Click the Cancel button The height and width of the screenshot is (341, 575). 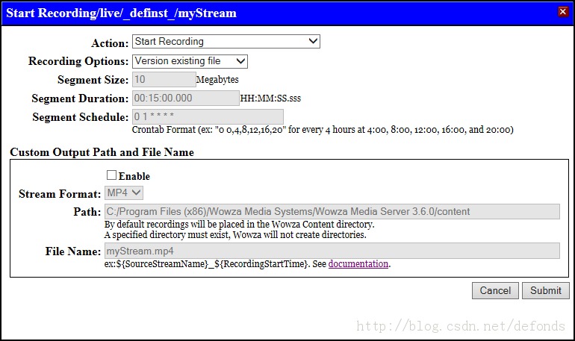point(495,290)
